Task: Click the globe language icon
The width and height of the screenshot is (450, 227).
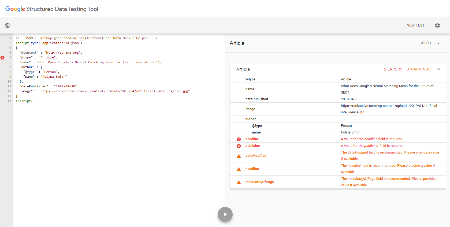Action: [8, 25]
